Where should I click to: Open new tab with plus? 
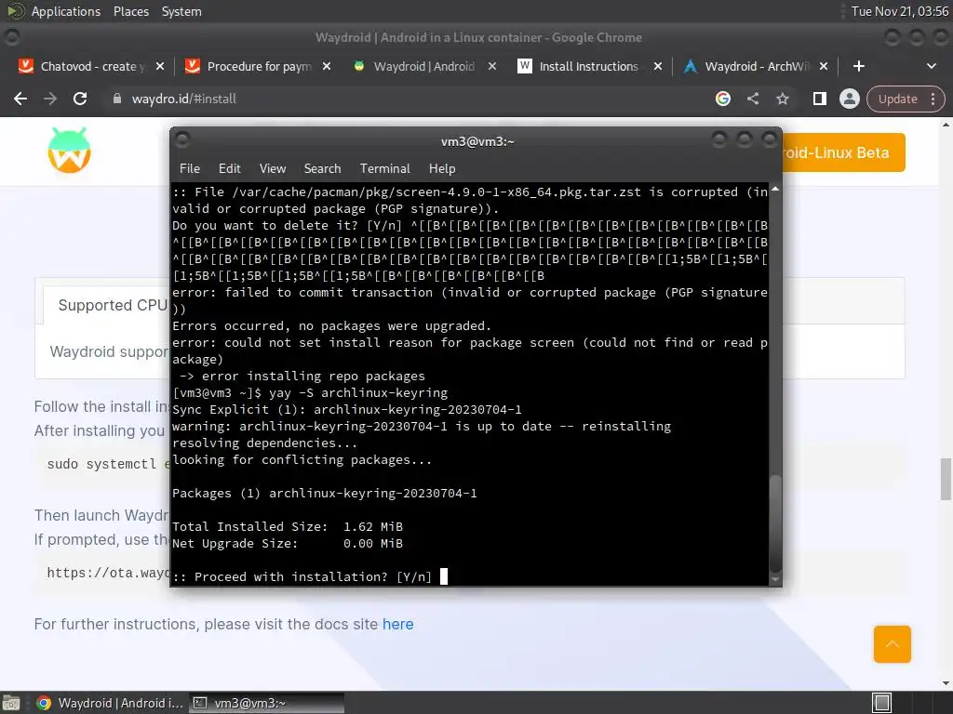(858, 66)
